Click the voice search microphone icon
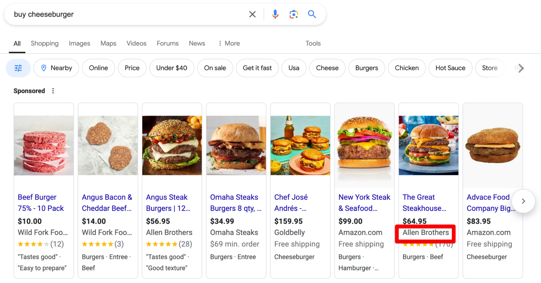Viewport: 541px width, 283px height. [275, 14]
